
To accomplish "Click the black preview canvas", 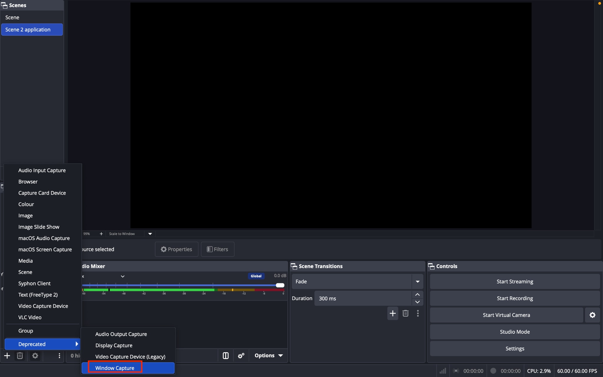I will pos(331,115).
